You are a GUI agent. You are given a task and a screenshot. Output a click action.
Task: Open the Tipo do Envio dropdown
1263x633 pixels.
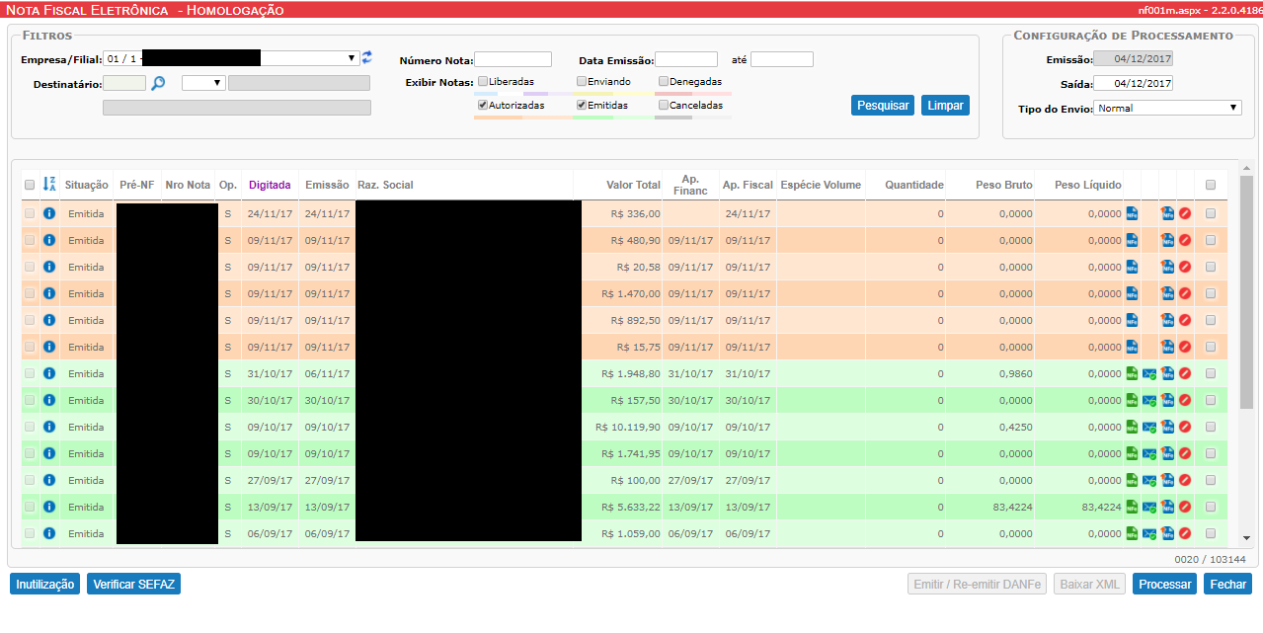click(x=1167, y=108)
